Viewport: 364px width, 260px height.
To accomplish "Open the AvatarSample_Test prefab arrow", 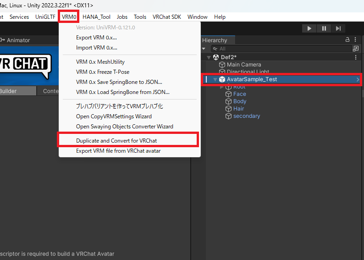I will click(x=358, y=80).
